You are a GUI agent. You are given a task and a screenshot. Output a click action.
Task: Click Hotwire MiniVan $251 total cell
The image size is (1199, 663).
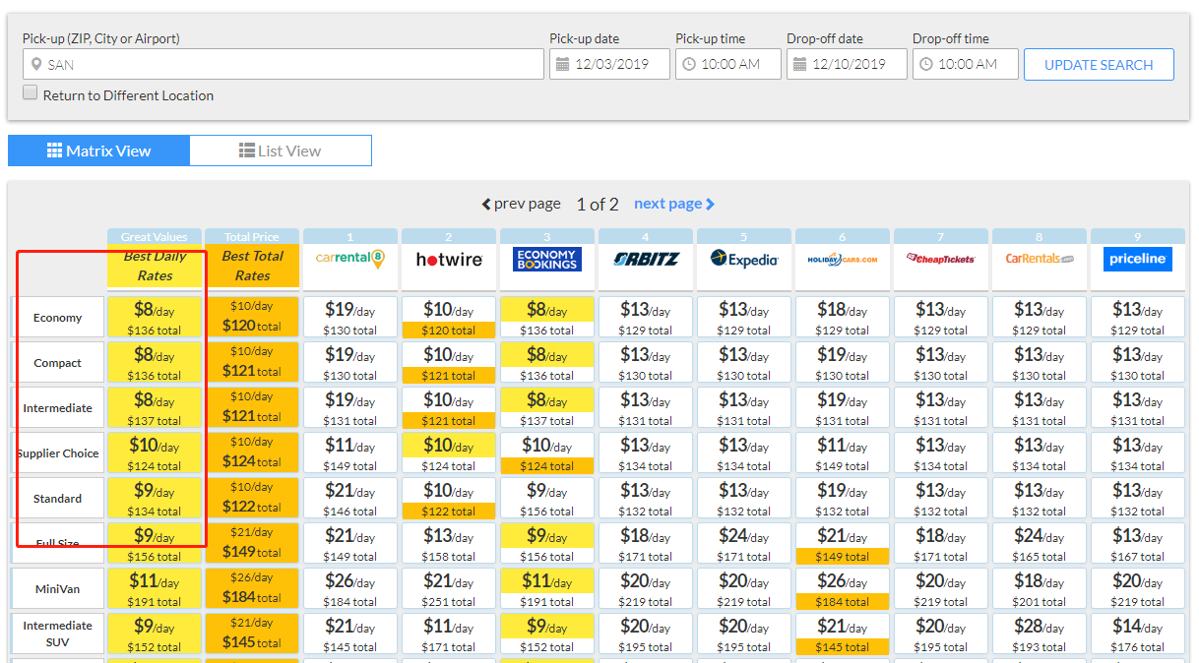click(449, 589)
